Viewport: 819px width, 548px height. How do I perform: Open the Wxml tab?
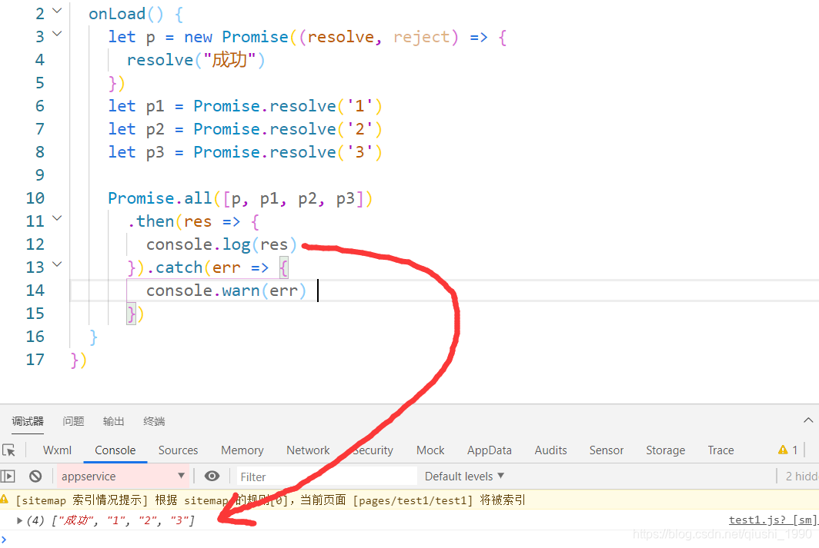coord(57,450)
